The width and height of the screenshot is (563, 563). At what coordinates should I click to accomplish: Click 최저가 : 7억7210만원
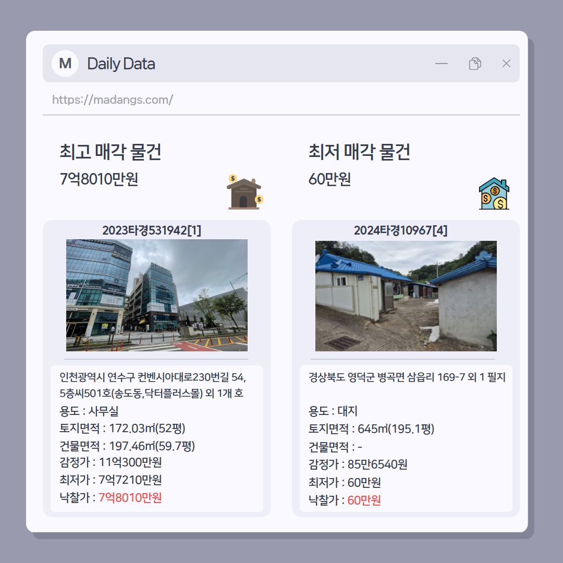111,480
